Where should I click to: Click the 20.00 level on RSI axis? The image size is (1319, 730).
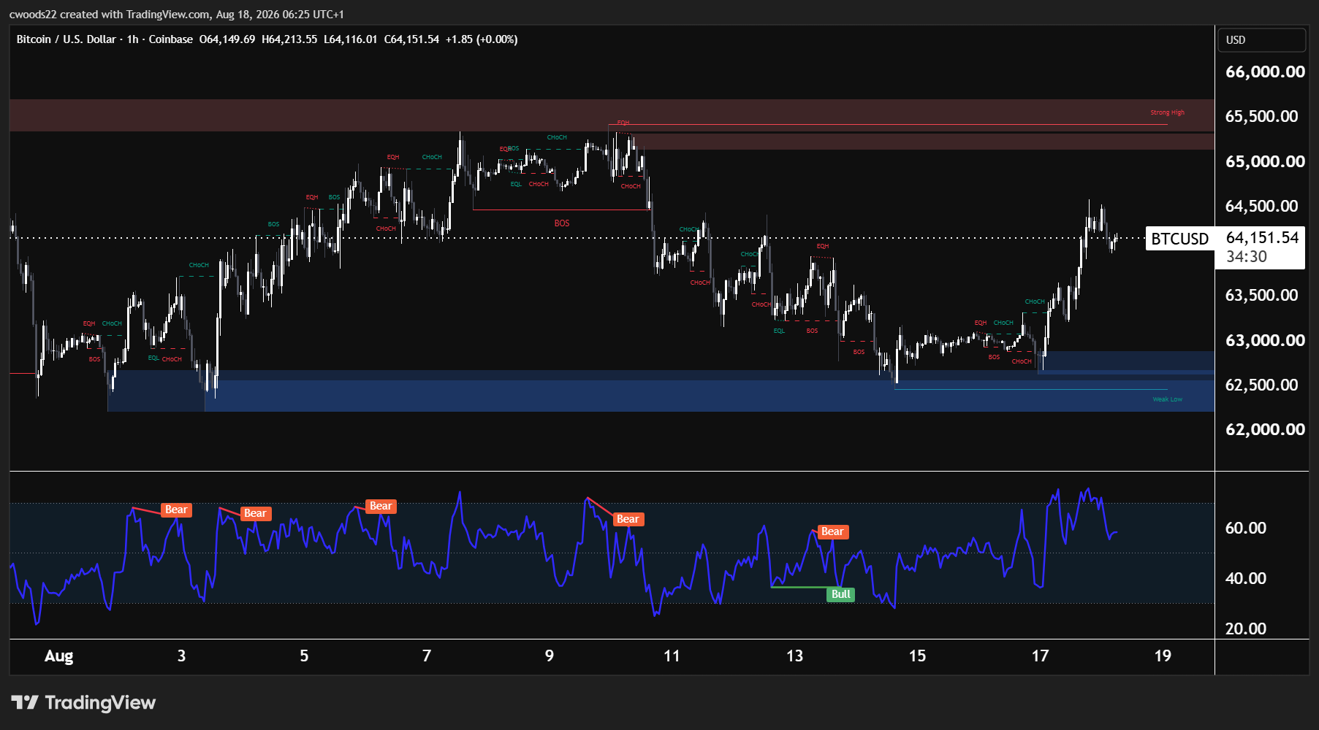[1246, 629]
